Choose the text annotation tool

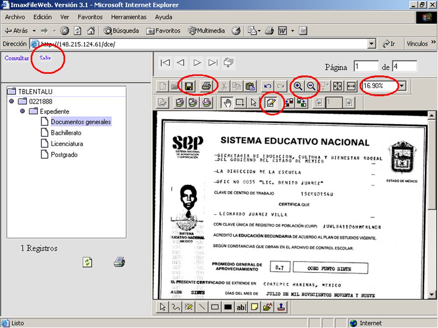click(x=241, y=307)
